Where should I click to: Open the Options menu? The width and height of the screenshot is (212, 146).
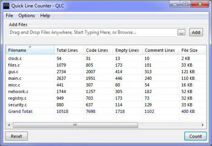click(x=27, y=16)
